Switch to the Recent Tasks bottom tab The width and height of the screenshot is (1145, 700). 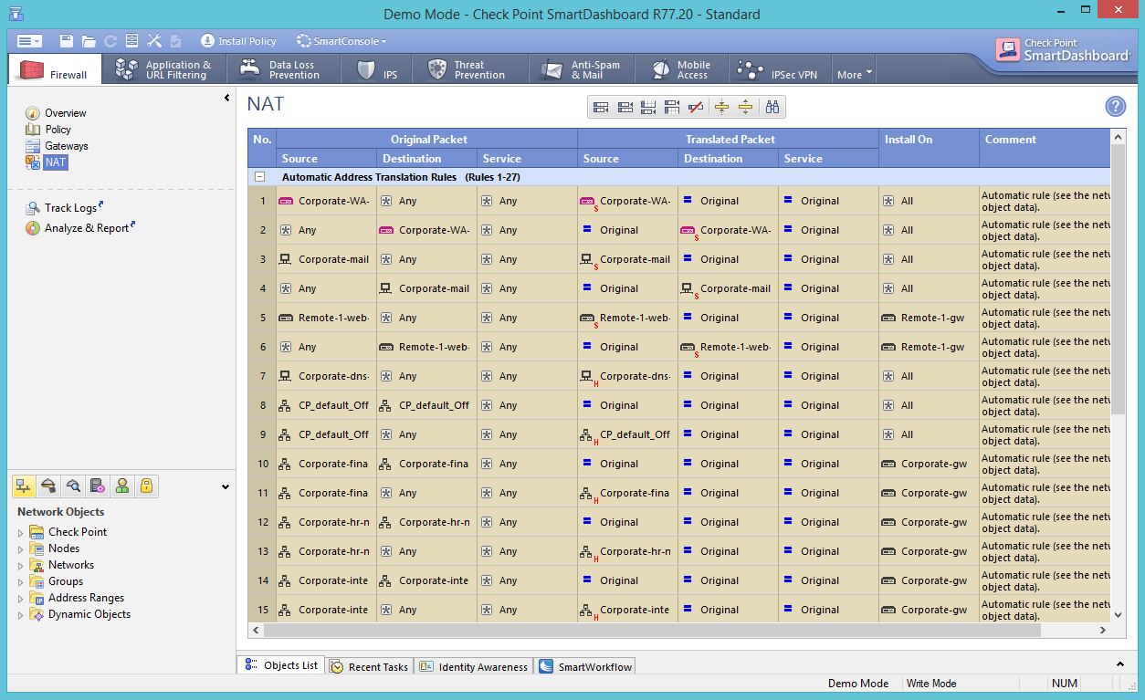369,666
